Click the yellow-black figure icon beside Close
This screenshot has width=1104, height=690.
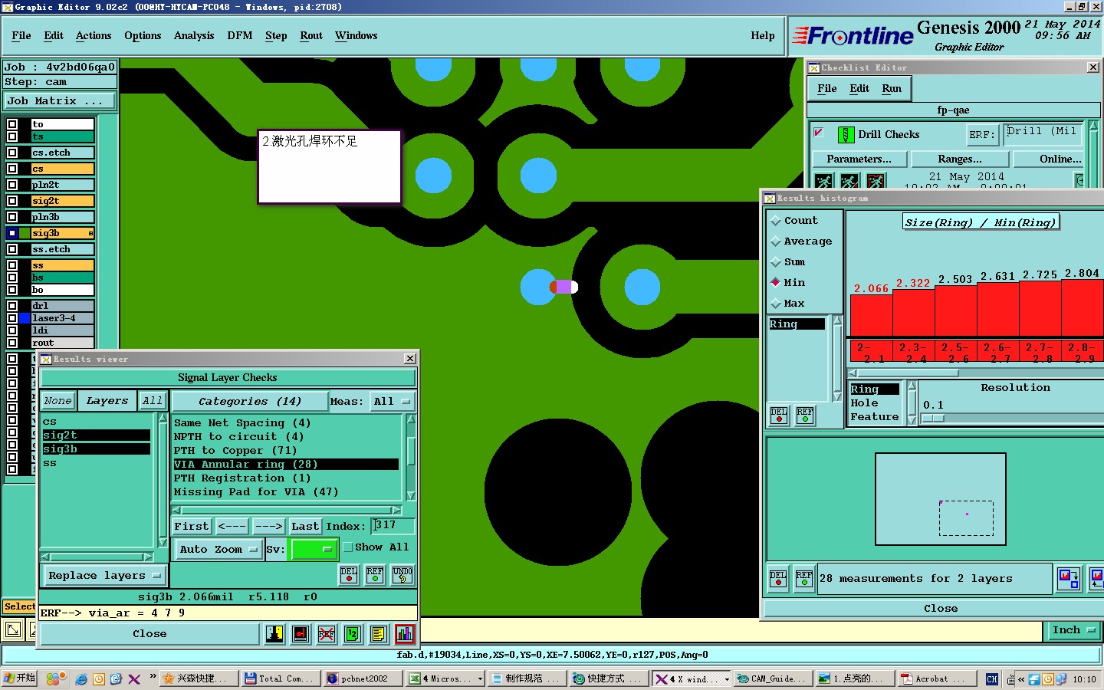coord(274,634)
